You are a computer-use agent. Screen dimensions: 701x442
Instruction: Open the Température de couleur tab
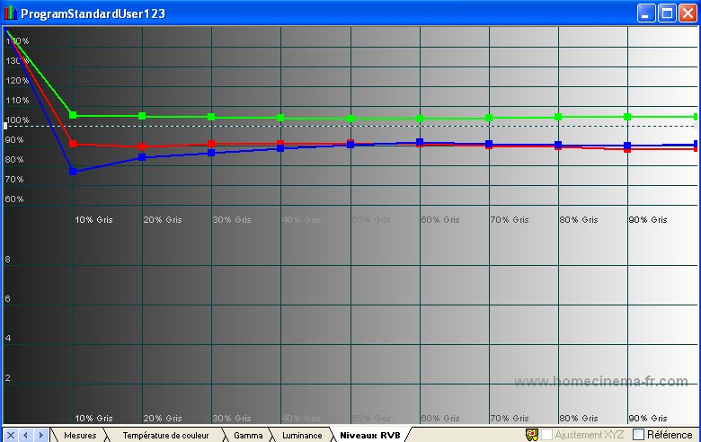(166, 436)
